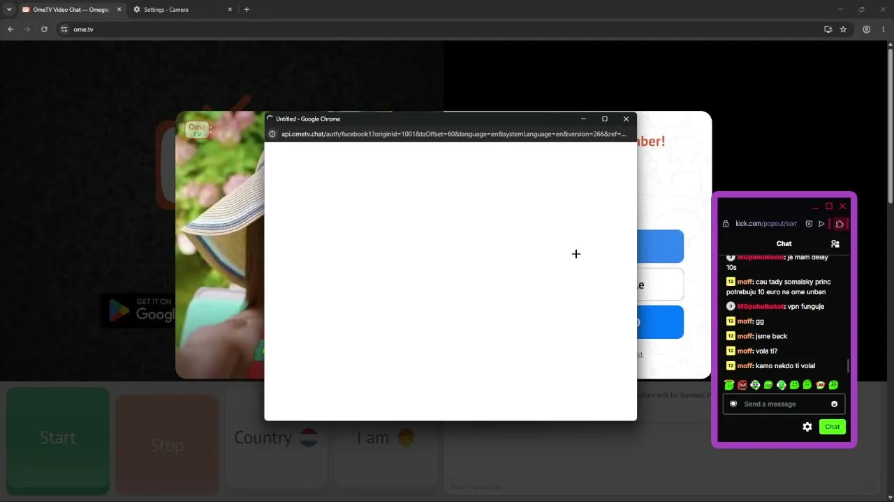
Task: View site information for ome.tv
Action: click(x=64, y=29)
